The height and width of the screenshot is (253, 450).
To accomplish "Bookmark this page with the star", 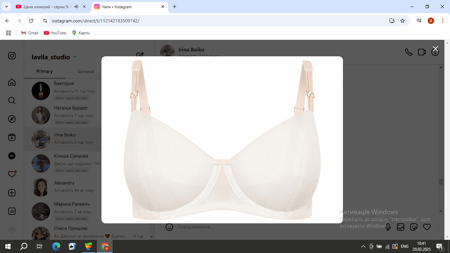I will tap(403, 20).
